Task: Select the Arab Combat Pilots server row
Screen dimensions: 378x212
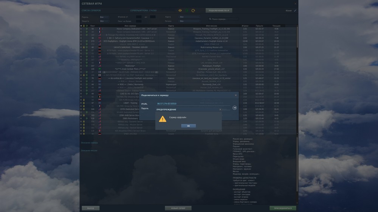Action: (x=188, y=69)
